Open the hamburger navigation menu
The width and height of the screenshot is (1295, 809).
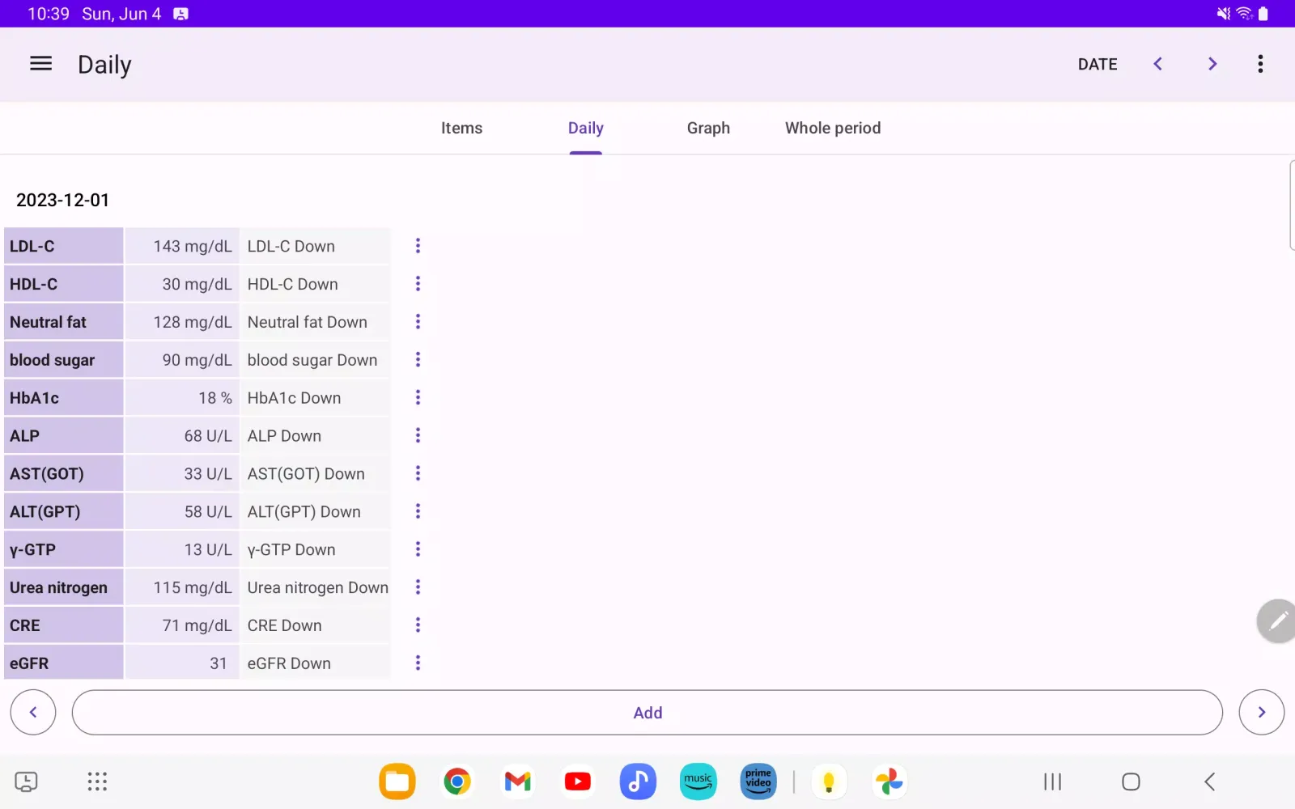40,64
